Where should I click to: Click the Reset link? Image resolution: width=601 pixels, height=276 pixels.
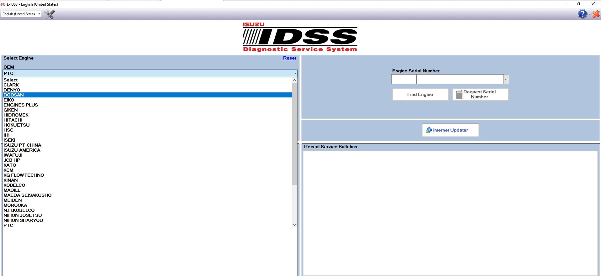[x=289, y=58]
